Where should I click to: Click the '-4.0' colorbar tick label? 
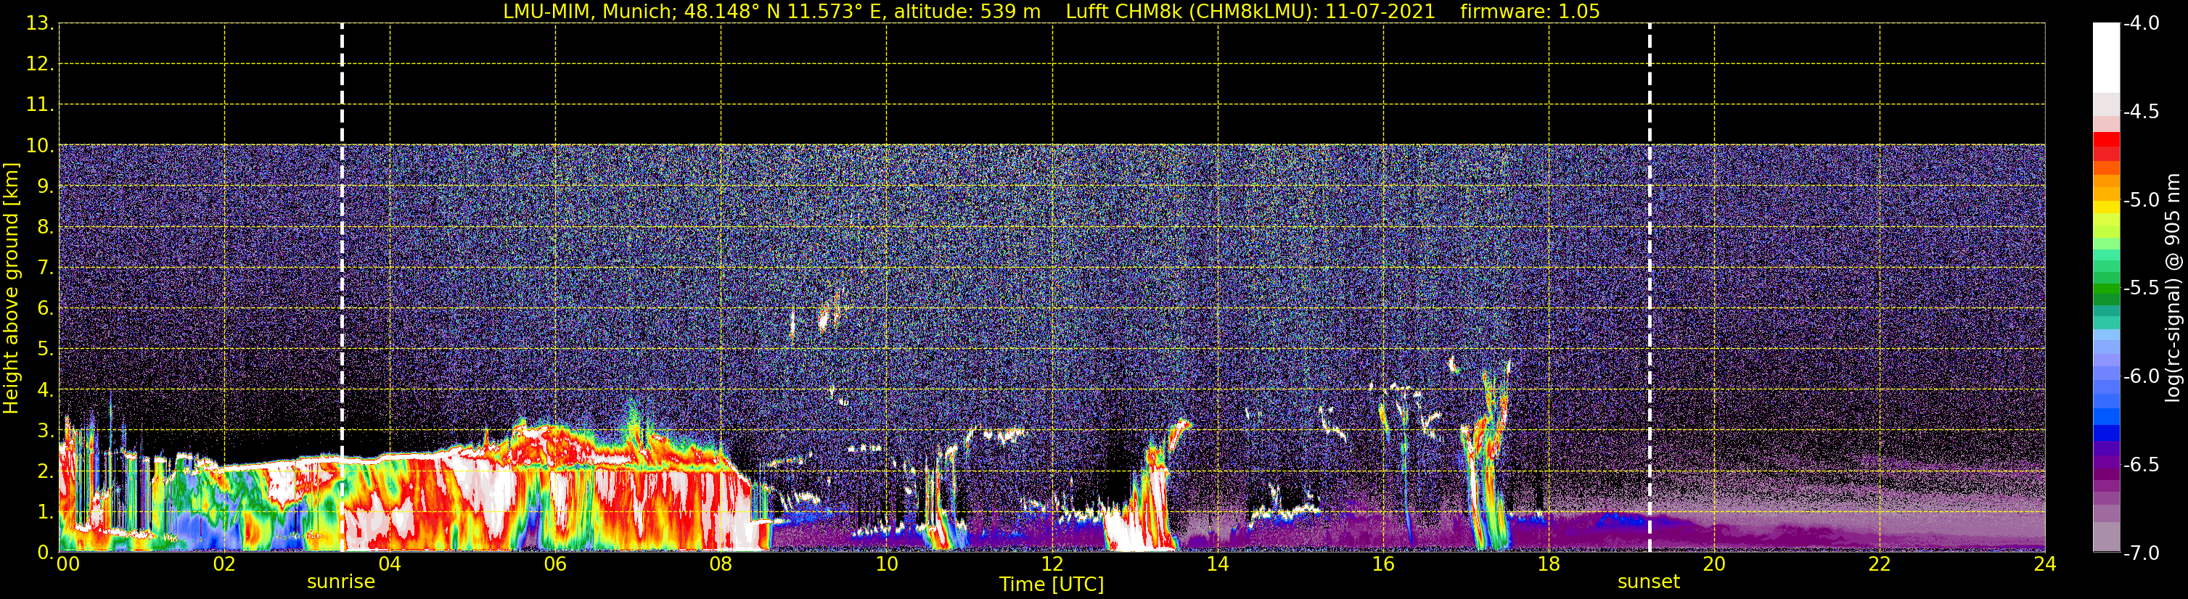pyautogui.click(x=2140, y=24)
